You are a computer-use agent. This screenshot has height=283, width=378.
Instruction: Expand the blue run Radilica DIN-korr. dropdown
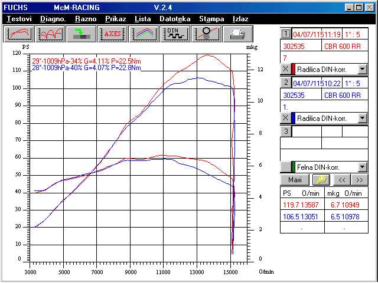363,118
